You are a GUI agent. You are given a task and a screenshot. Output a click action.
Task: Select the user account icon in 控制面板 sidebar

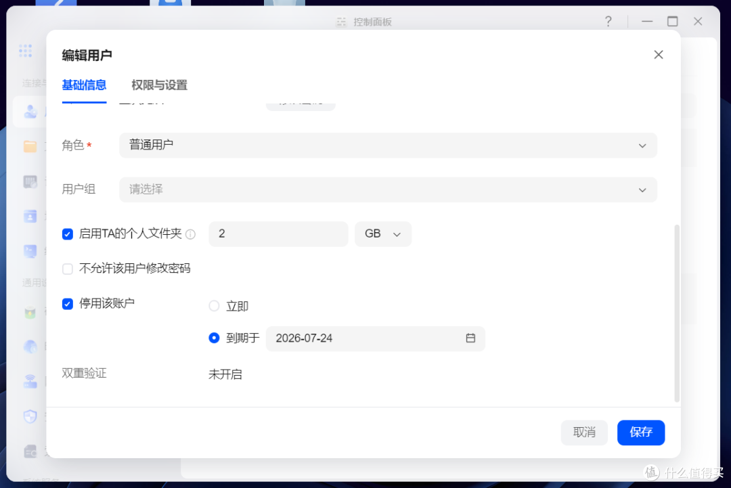click(30, 112)
